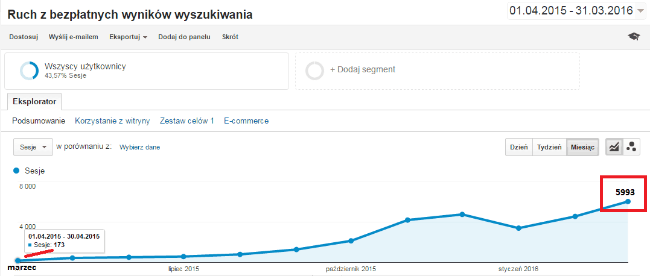This screenshot has height=276, width=650.
Task: Select the line chart view icon
Action: pyautogui.click(x=614, y=147)
